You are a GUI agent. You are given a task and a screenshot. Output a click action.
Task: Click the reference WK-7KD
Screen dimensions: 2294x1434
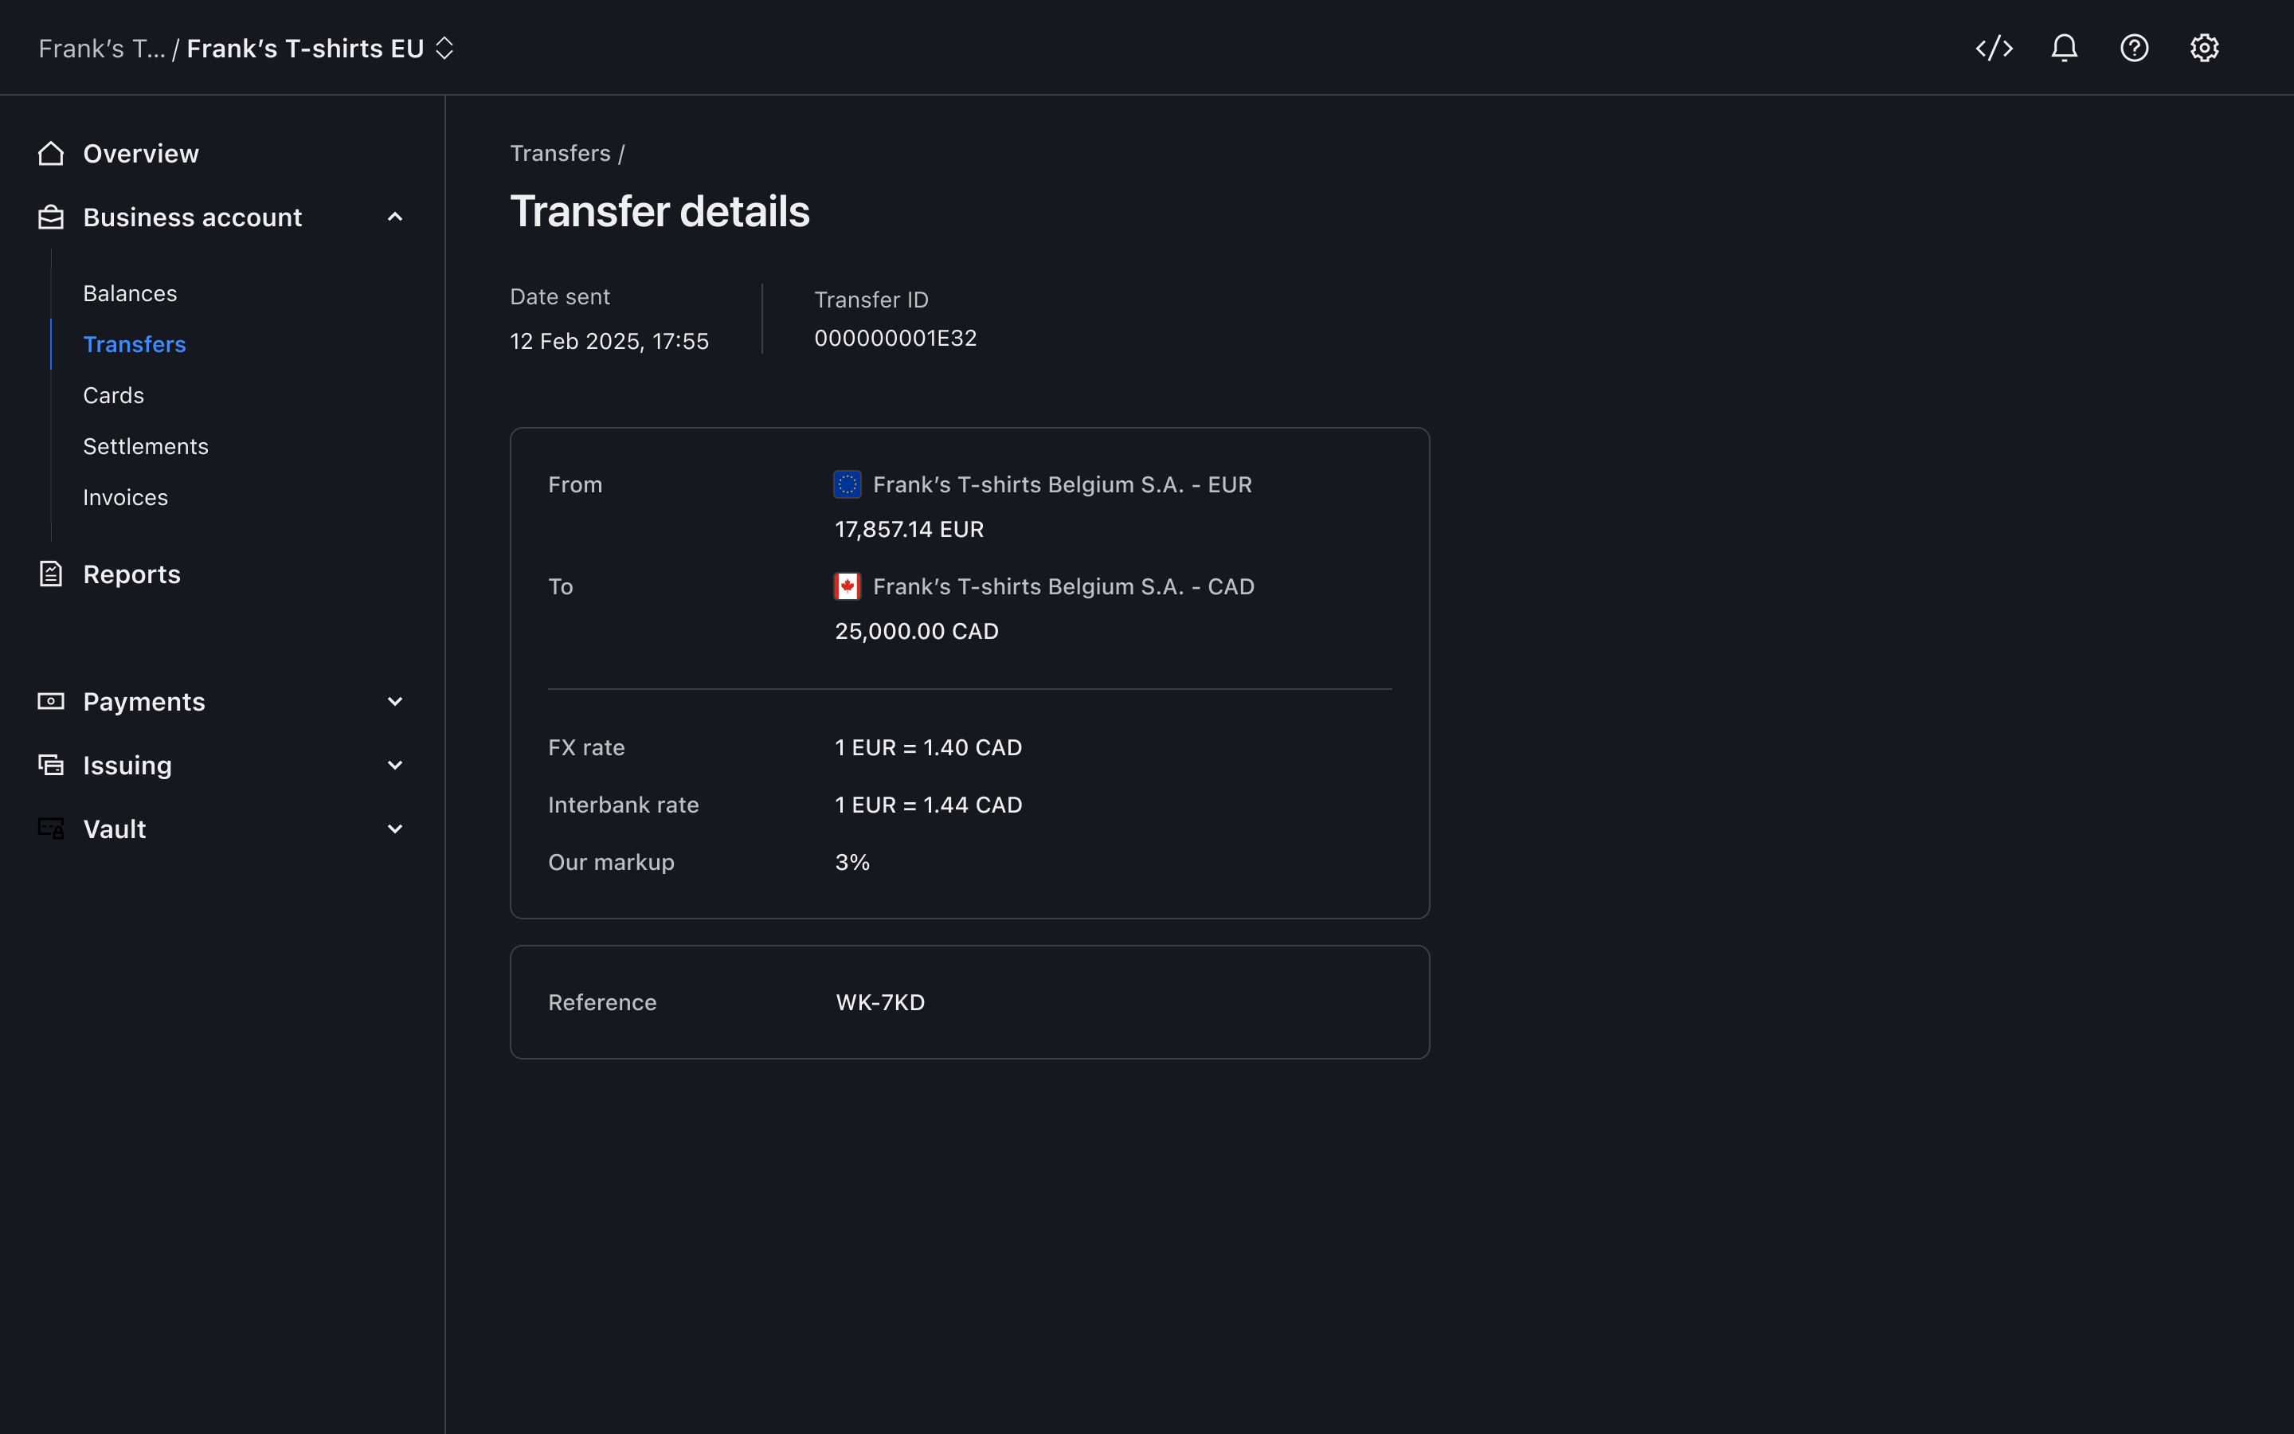pyautogui.click(x=879, y=1002)
